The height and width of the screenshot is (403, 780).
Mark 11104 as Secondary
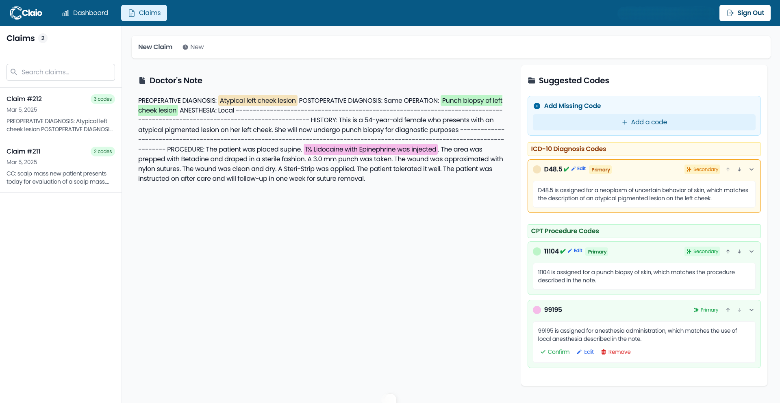point(702,251)
